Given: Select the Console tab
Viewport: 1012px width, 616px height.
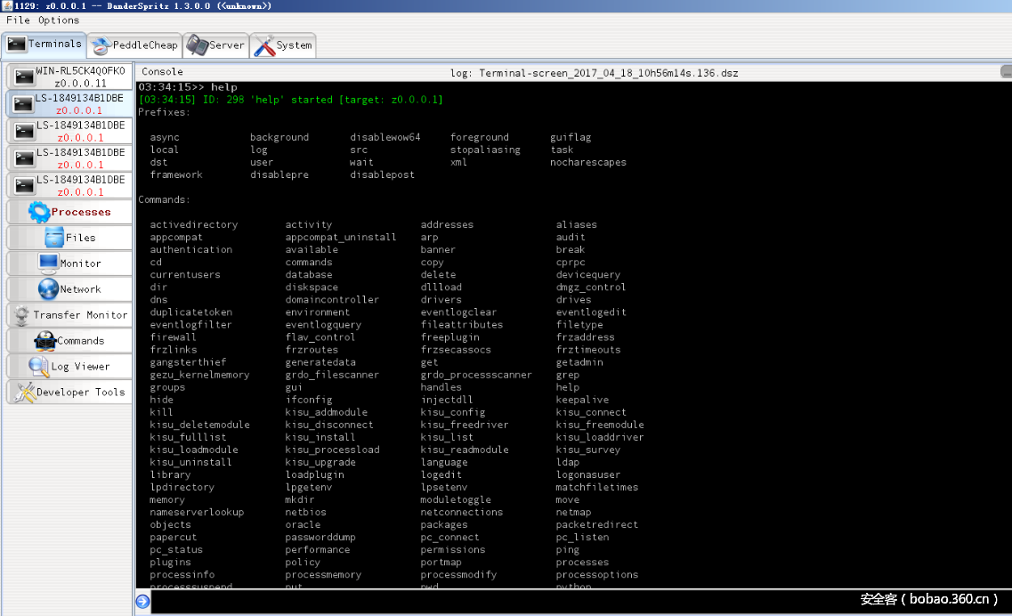Looking at the screenshot, I should click(162, 71).
